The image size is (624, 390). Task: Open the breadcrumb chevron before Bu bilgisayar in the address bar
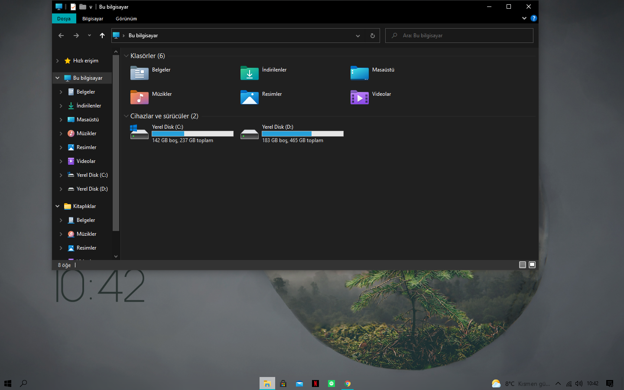(x=123, y=36)
